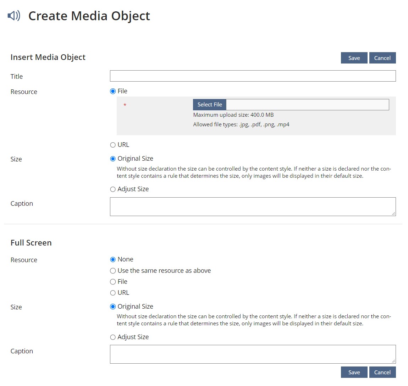Choose Original Size in Full Screen section

pos(113,307)
